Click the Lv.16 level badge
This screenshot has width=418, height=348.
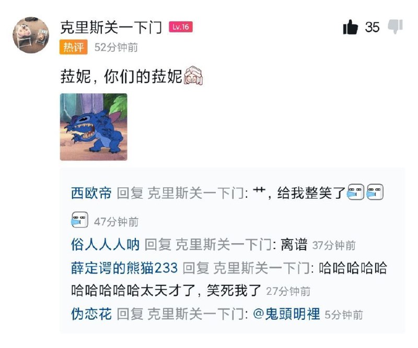181,27
